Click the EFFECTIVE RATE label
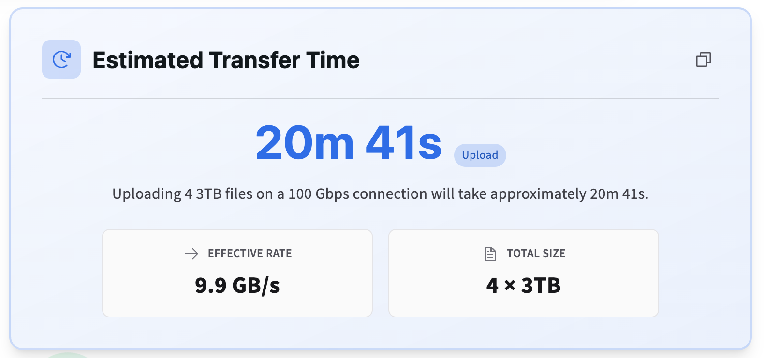The width and height of the screenshot is (765, 358). [250, 254]
